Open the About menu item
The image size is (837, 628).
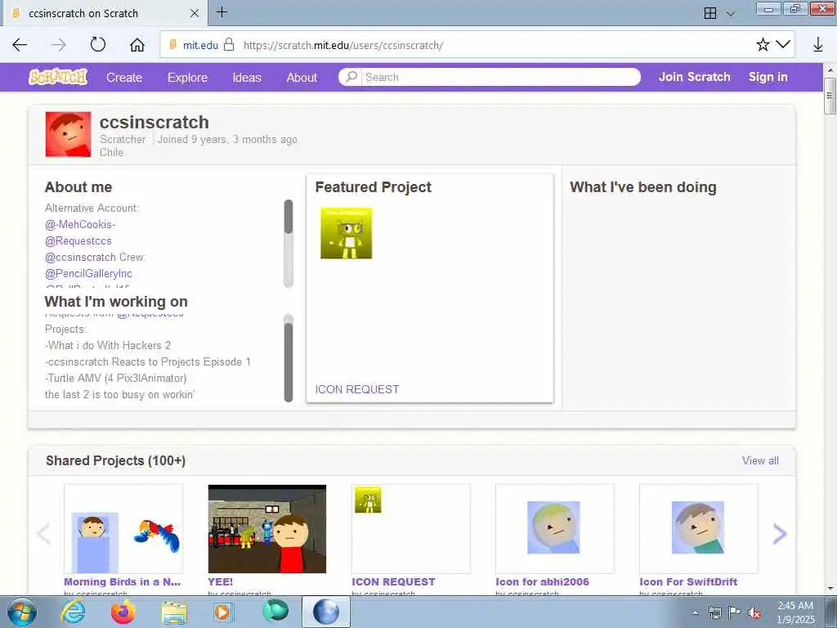[302, 78]
